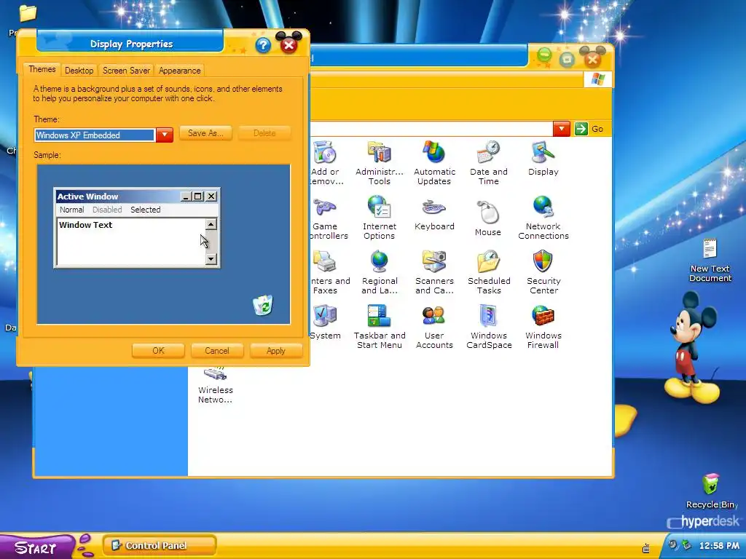Switch to the Appearance tab
This screenshot has width=746, height=559.
tap(179, 71)
